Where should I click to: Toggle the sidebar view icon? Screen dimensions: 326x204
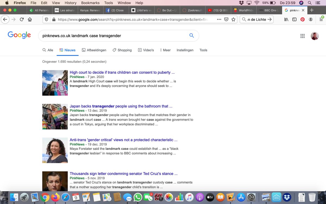[x=294, y=20]
